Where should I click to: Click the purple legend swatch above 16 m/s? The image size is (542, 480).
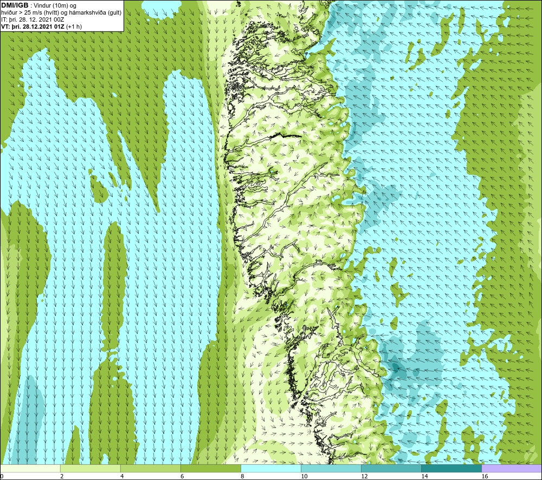click(x=512, y=468)
